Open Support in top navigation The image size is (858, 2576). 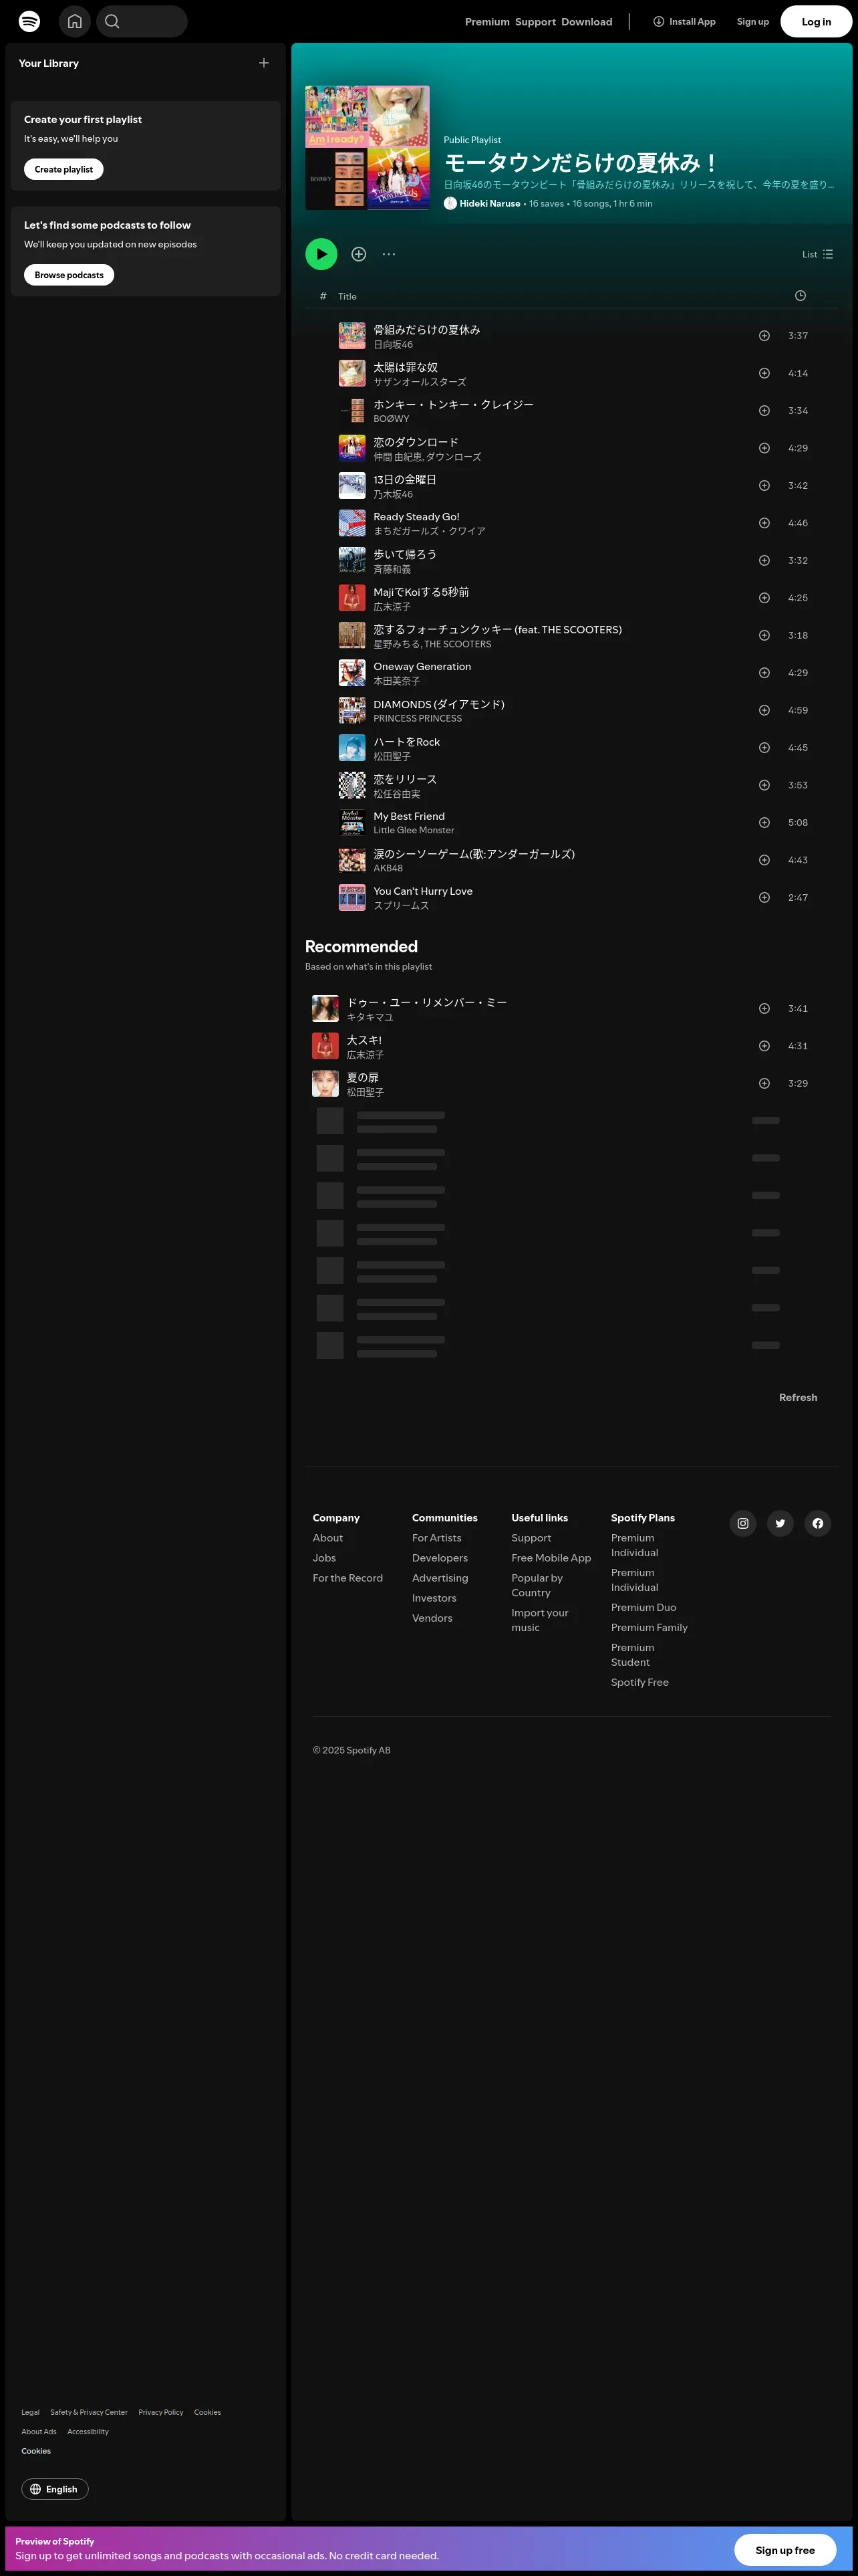[x=535, y=22]
